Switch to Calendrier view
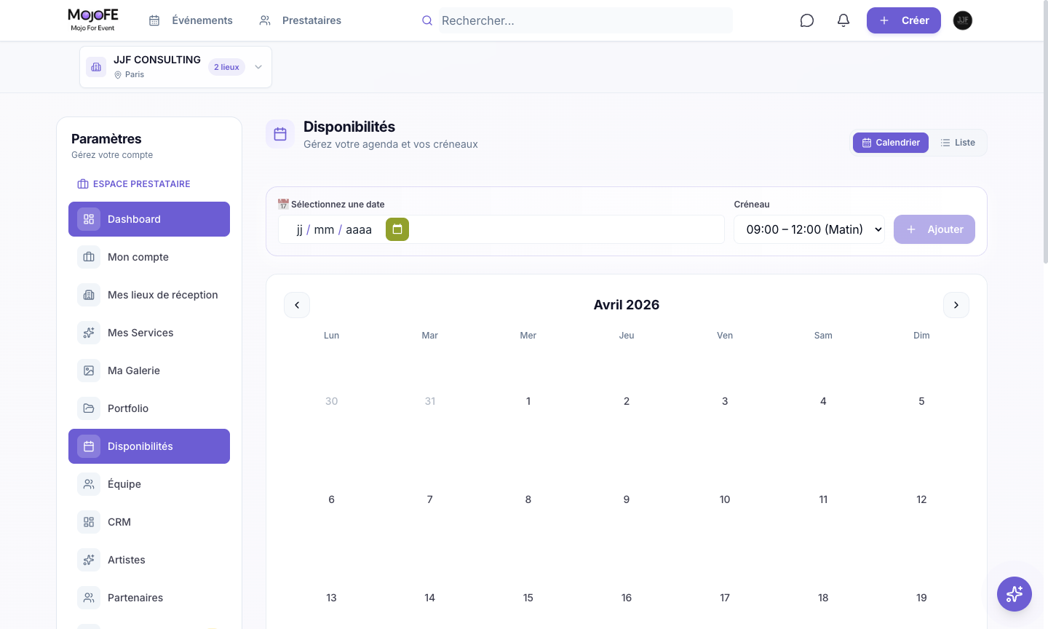 [x=891, y=143]
